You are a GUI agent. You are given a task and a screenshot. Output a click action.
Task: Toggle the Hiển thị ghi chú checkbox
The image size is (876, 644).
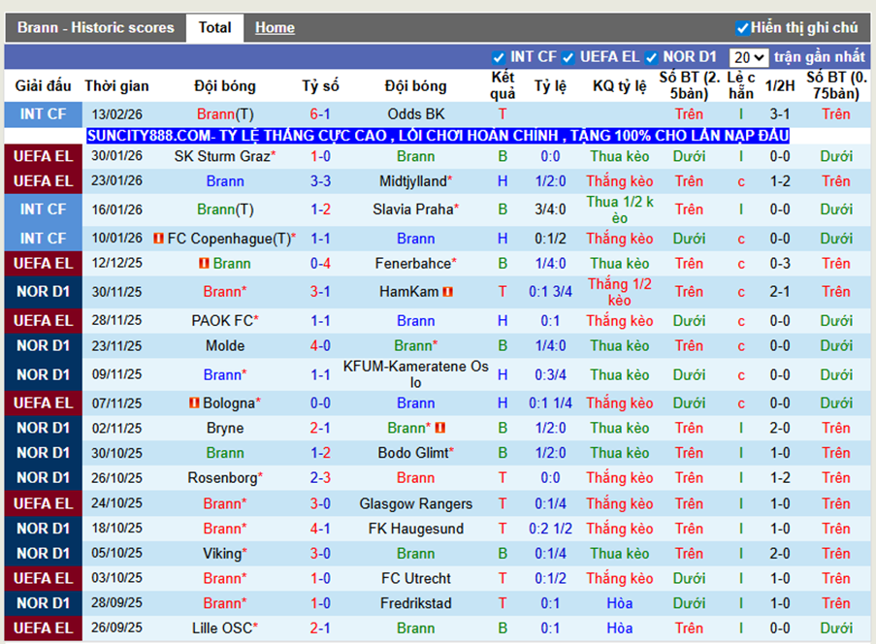tap(742, 28)
